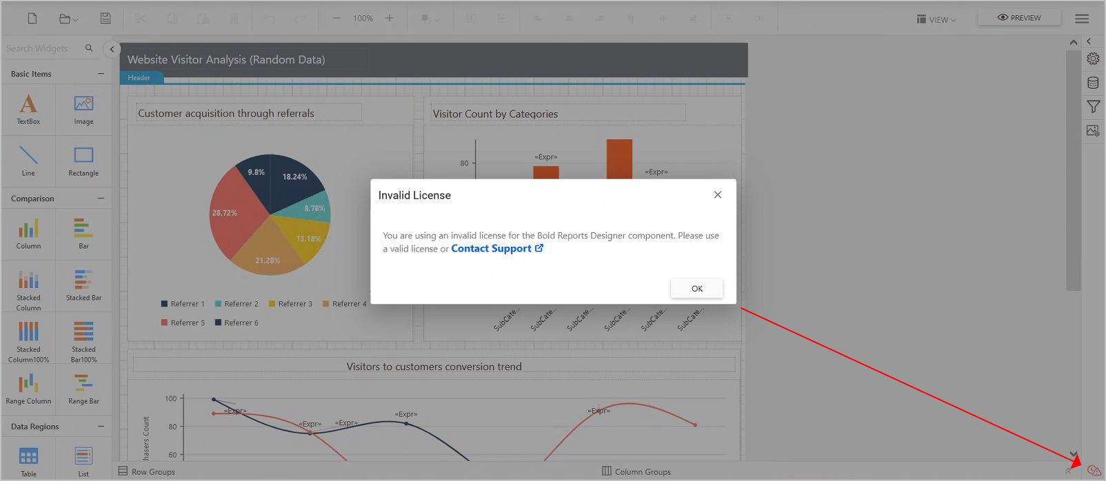
Task: Zoom out with the minus icon
Action: coord(336,18)
